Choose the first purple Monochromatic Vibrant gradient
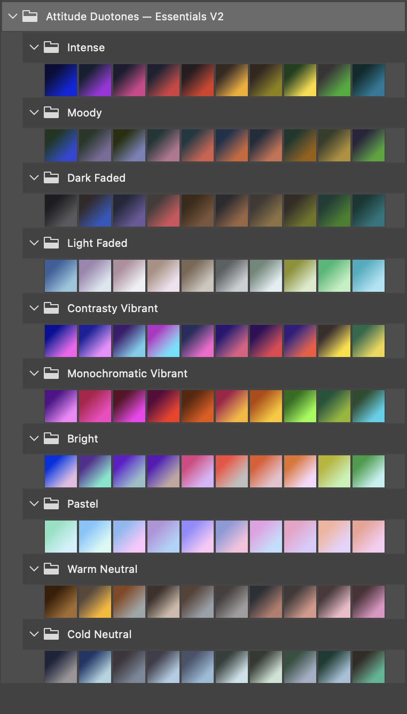 pos(60,406)
